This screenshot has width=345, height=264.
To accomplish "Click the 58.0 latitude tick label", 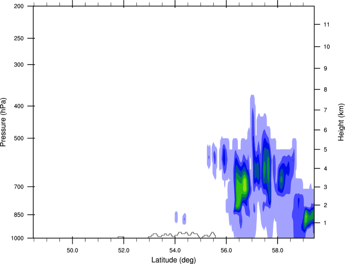I will [278, 250].
